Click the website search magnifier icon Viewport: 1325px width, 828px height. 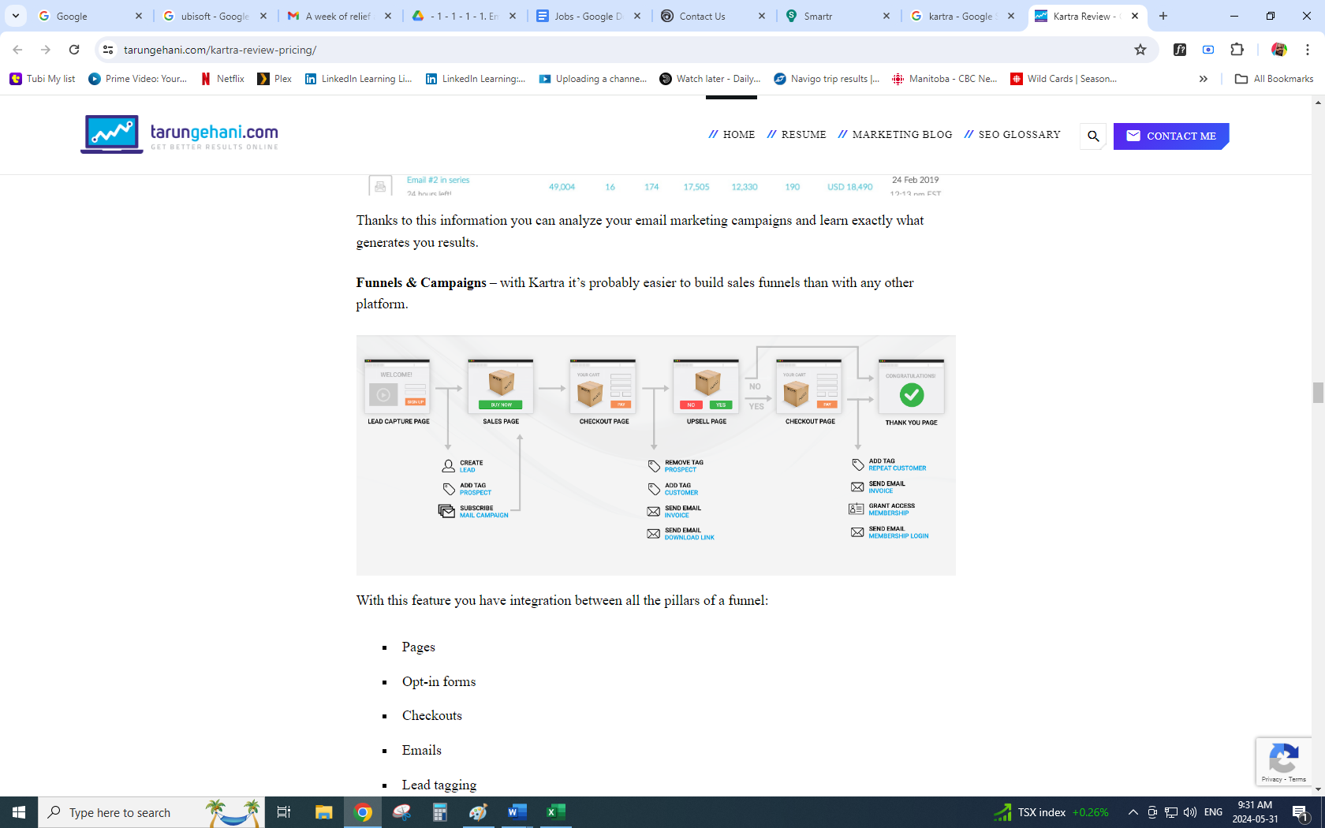(1093, 136)
